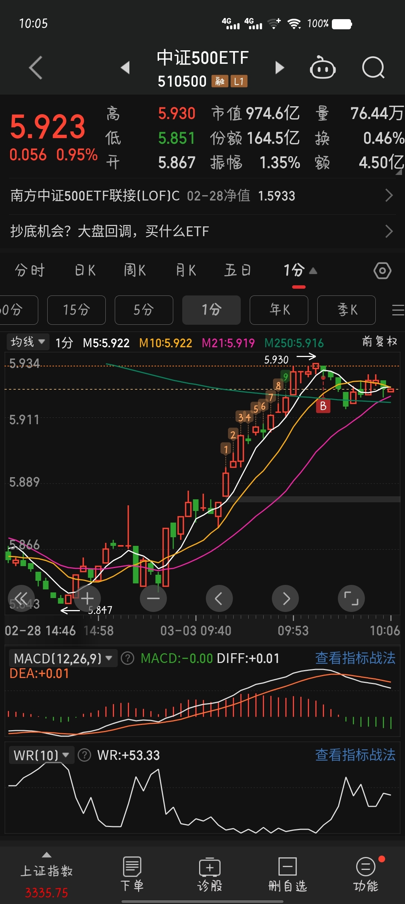Switch to previous stock with left triangle
Screen dimensions: 405x904
(x=125, y=68)
